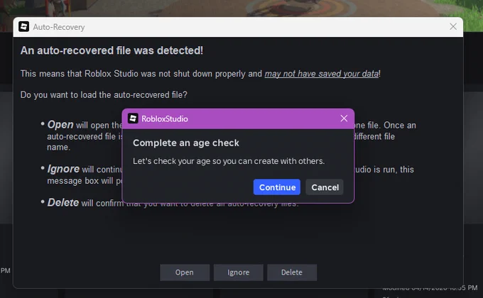The height and width of the screenshot is (298, 483).
Task: Click the italic 'Delete' bullet label
Action: tap(63, 202)
